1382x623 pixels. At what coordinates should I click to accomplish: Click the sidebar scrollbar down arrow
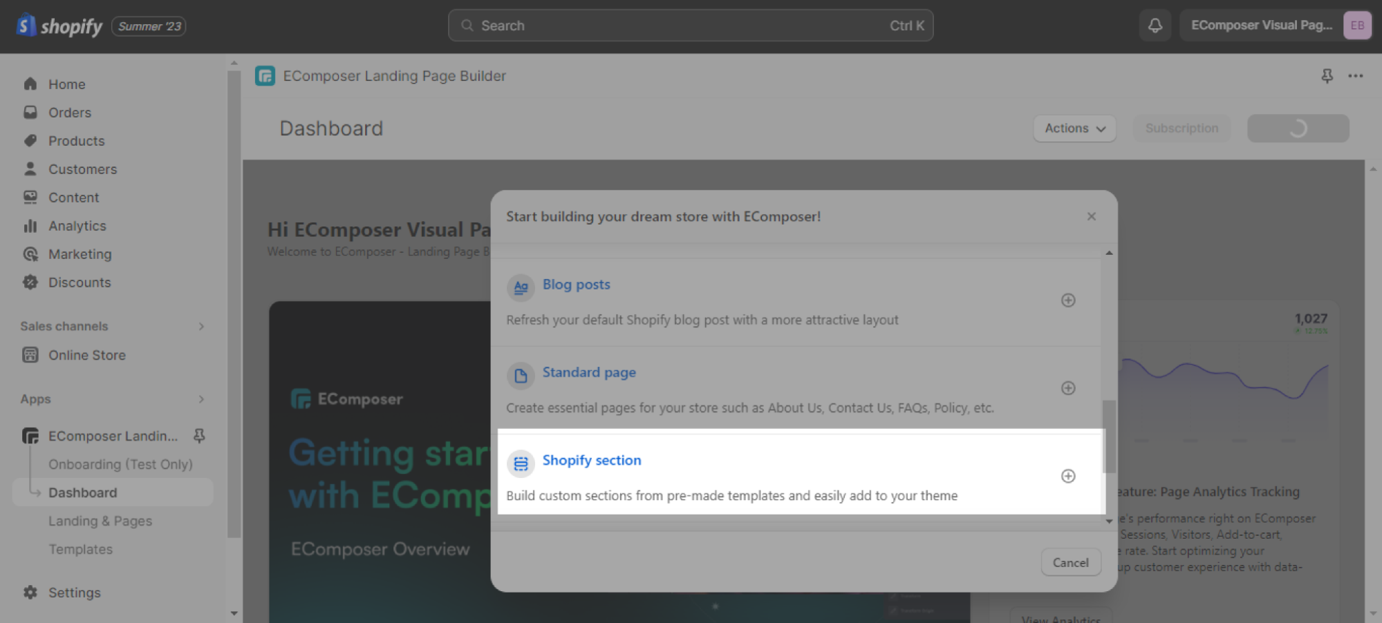pos(234,613)
